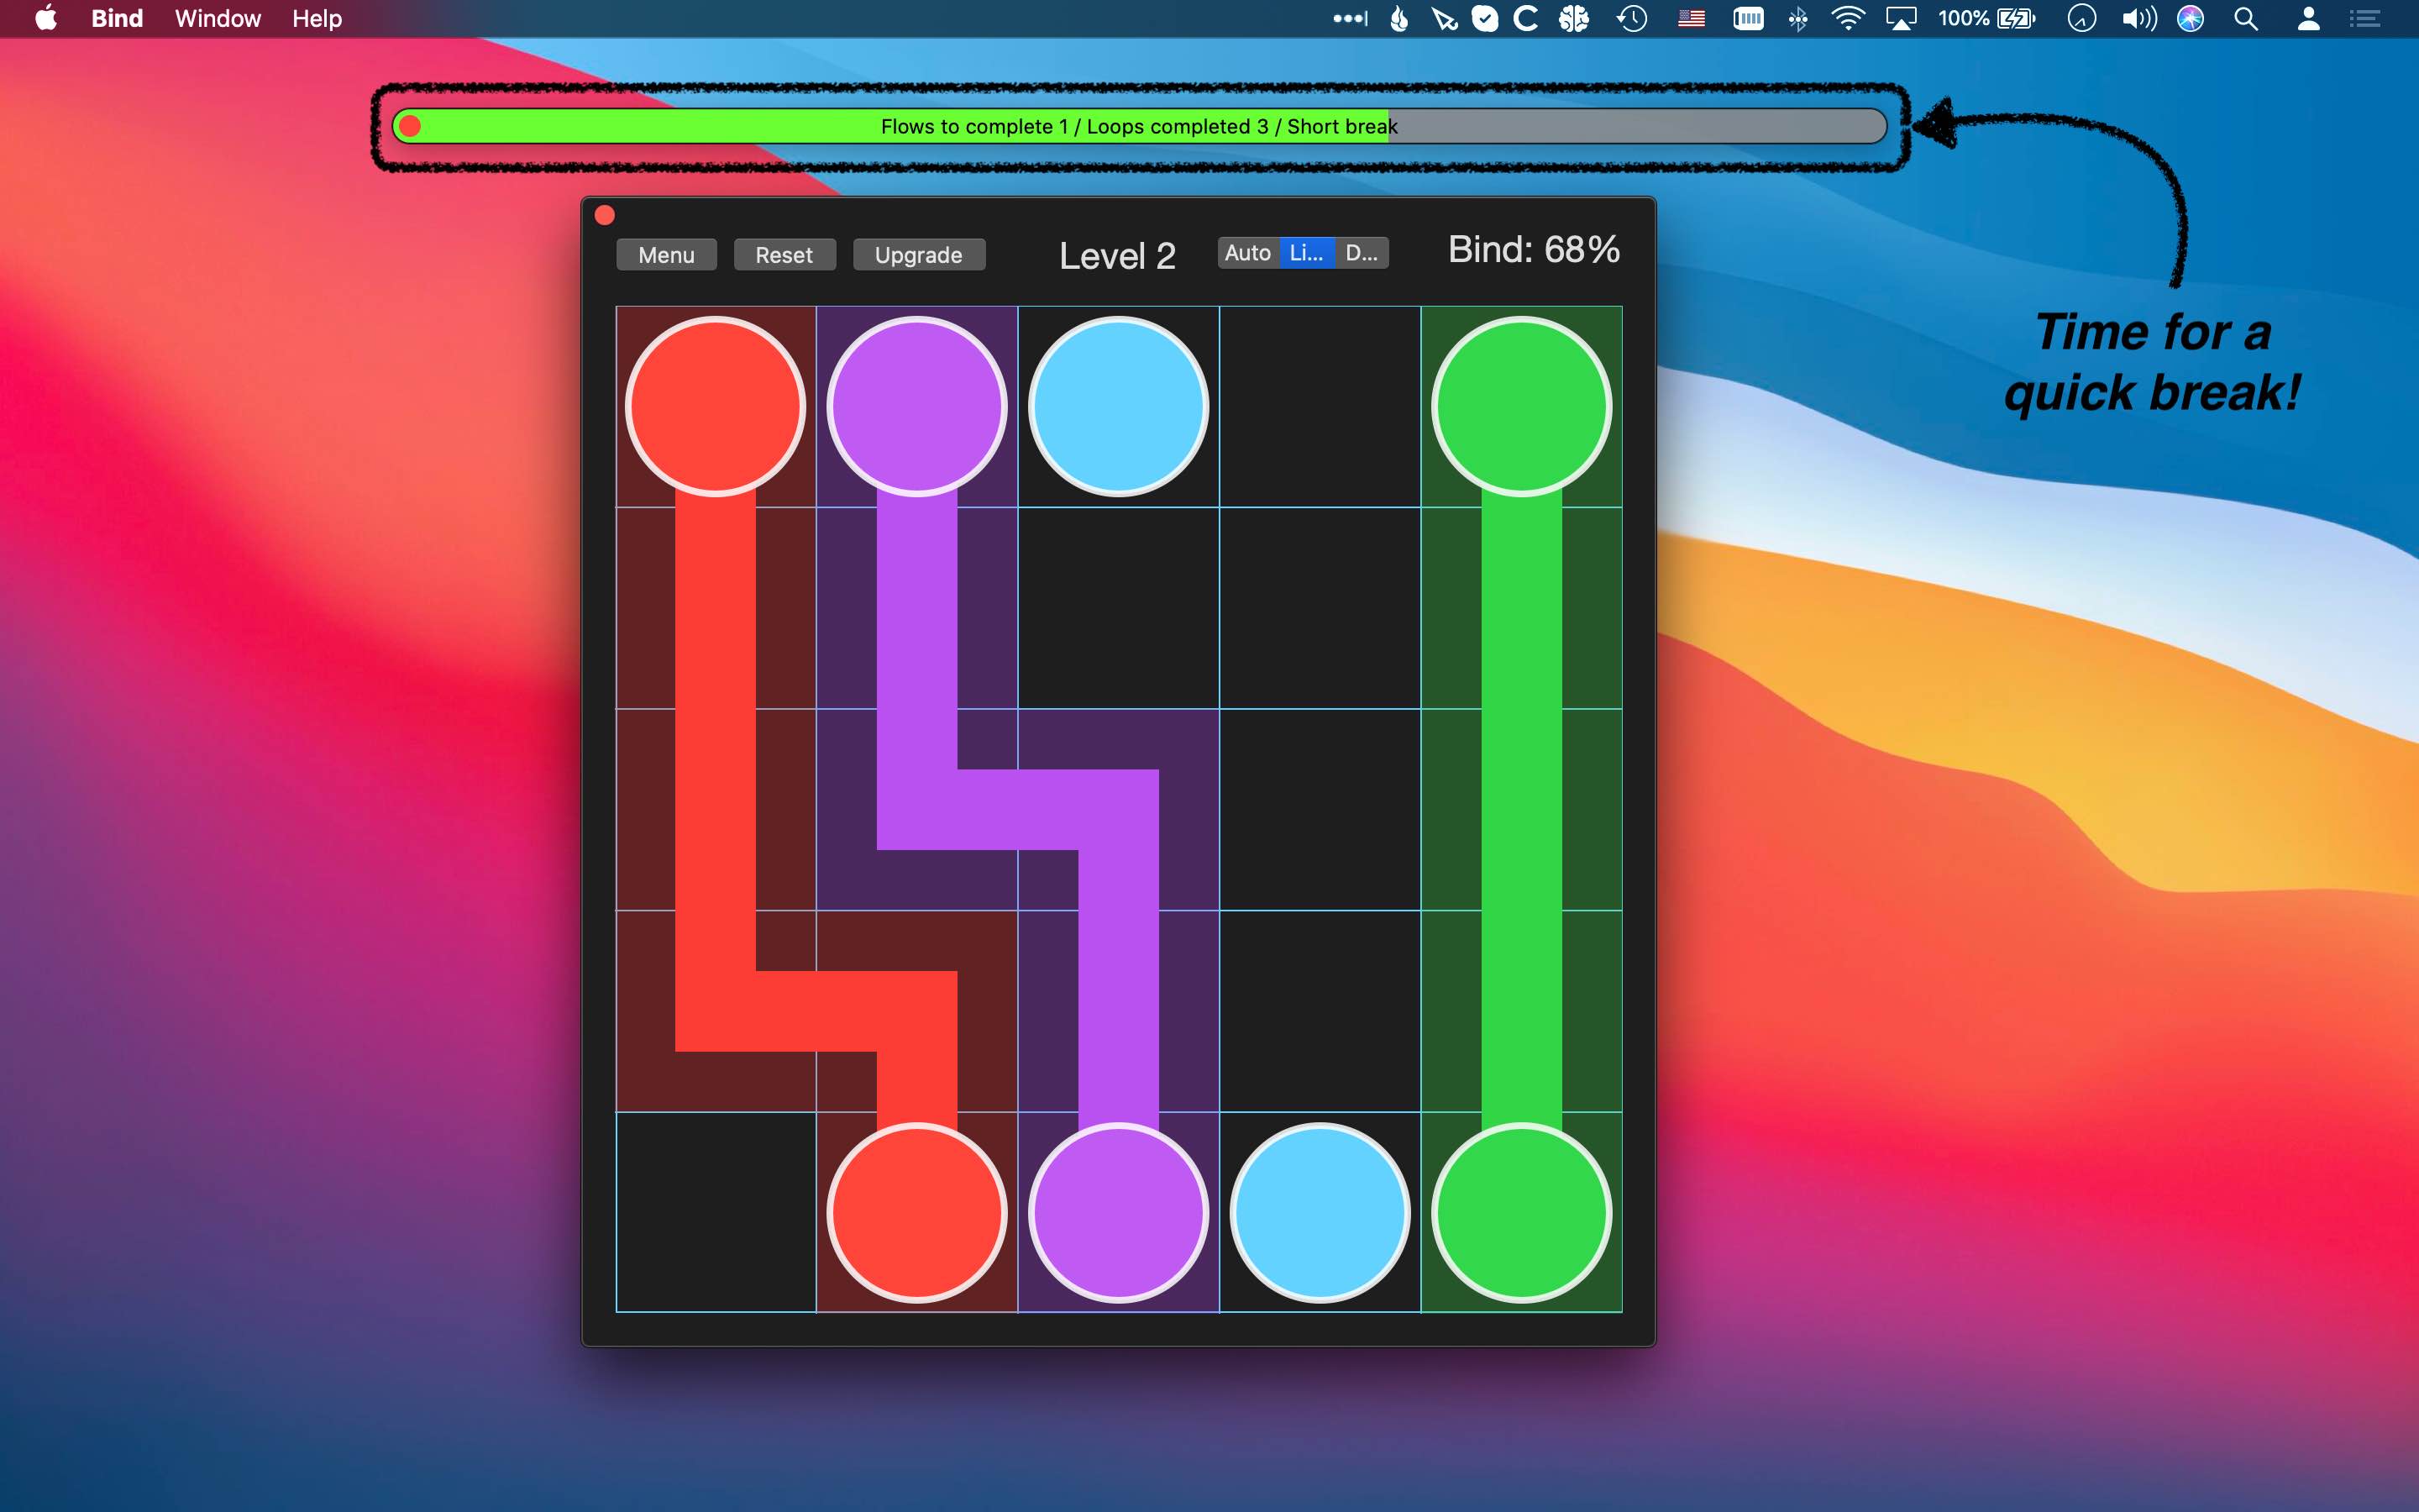The image size is (2419, 1512).
Task: Click the top purple circle endpoint
Action: click(x=916, y=406)
